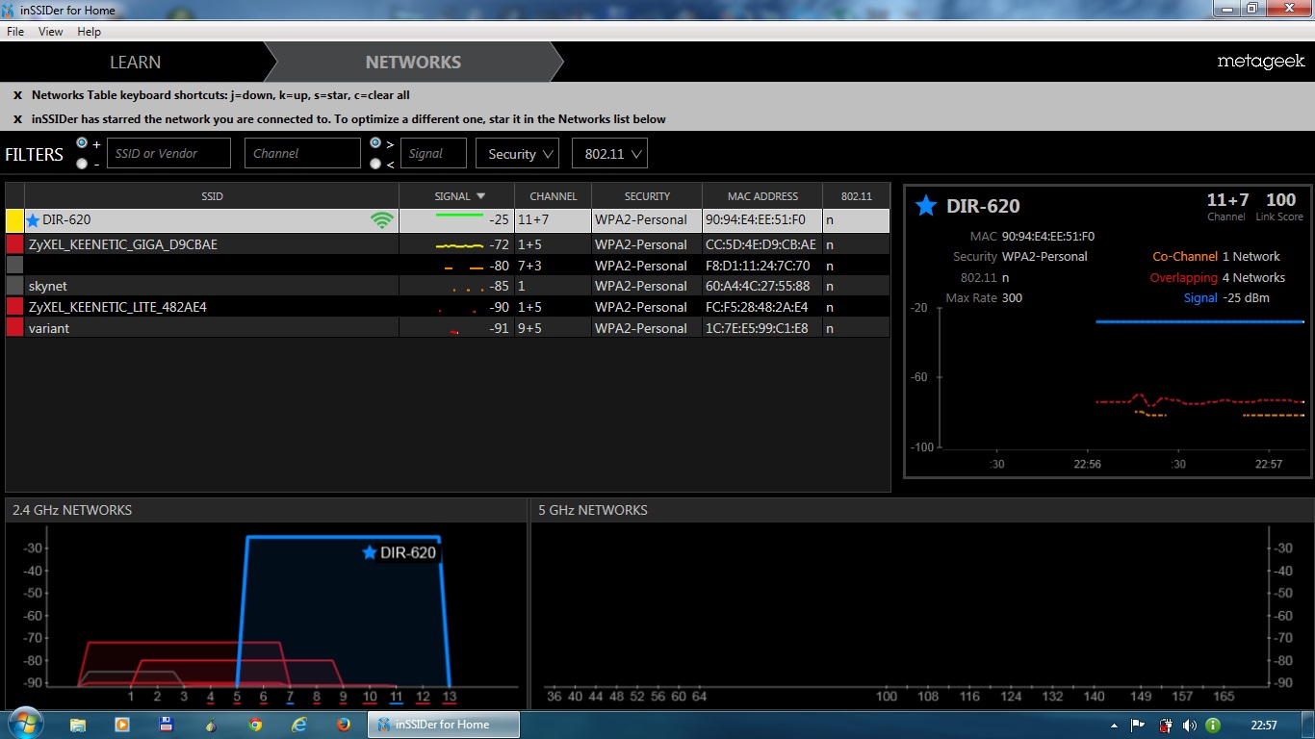
Task: Click the inSSIDer icon in the title bar
Action: coord(10,11)
